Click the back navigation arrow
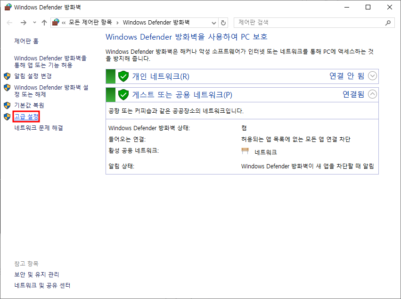 pyautogui.click(x=9, y=23)
